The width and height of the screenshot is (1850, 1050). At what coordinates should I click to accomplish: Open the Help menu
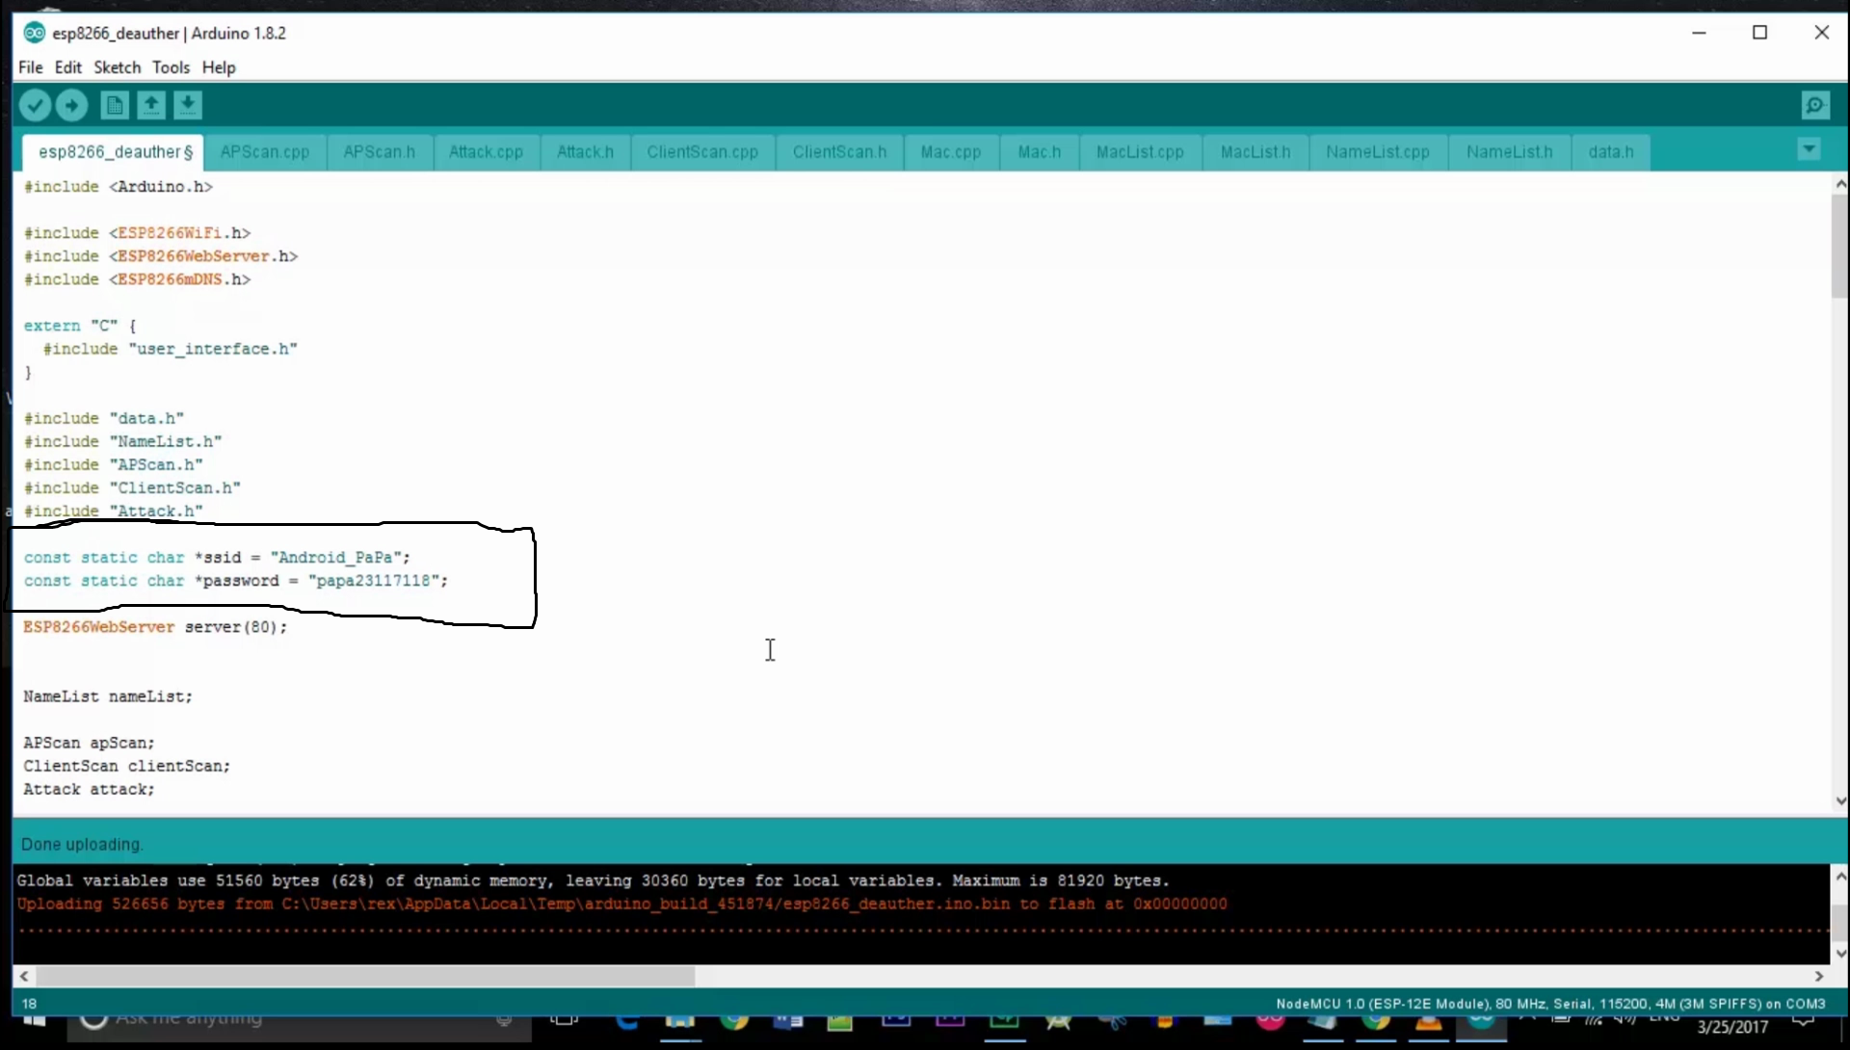coord(219,67)
